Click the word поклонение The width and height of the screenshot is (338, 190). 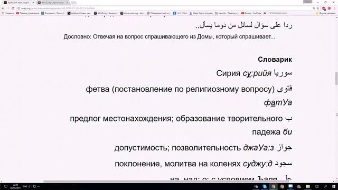(x=138, y=164)
